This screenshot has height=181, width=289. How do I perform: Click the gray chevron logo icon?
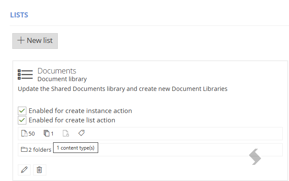tap(255, 157)
